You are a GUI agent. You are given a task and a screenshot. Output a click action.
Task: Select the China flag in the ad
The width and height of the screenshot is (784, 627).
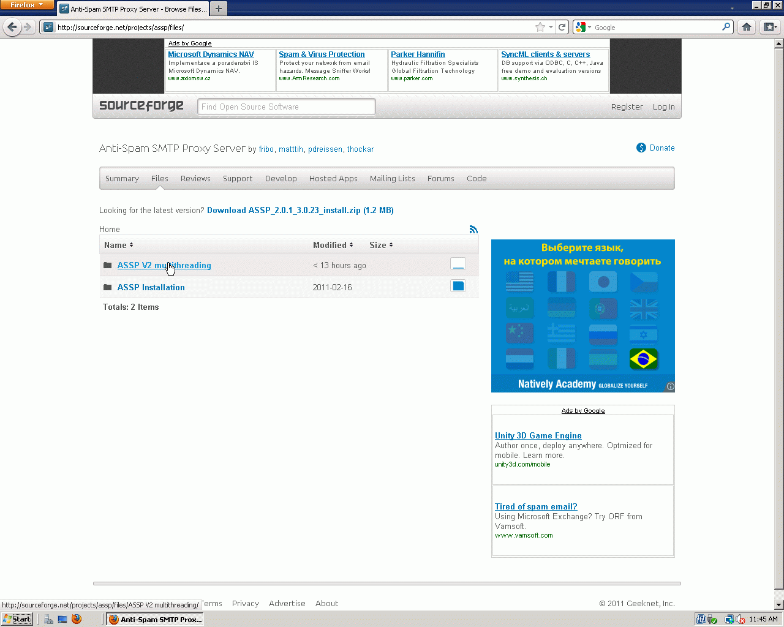[x=520, y=333]
